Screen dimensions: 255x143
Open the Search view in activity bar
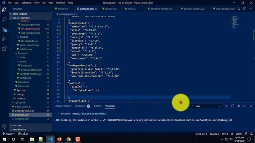point(4,19)
